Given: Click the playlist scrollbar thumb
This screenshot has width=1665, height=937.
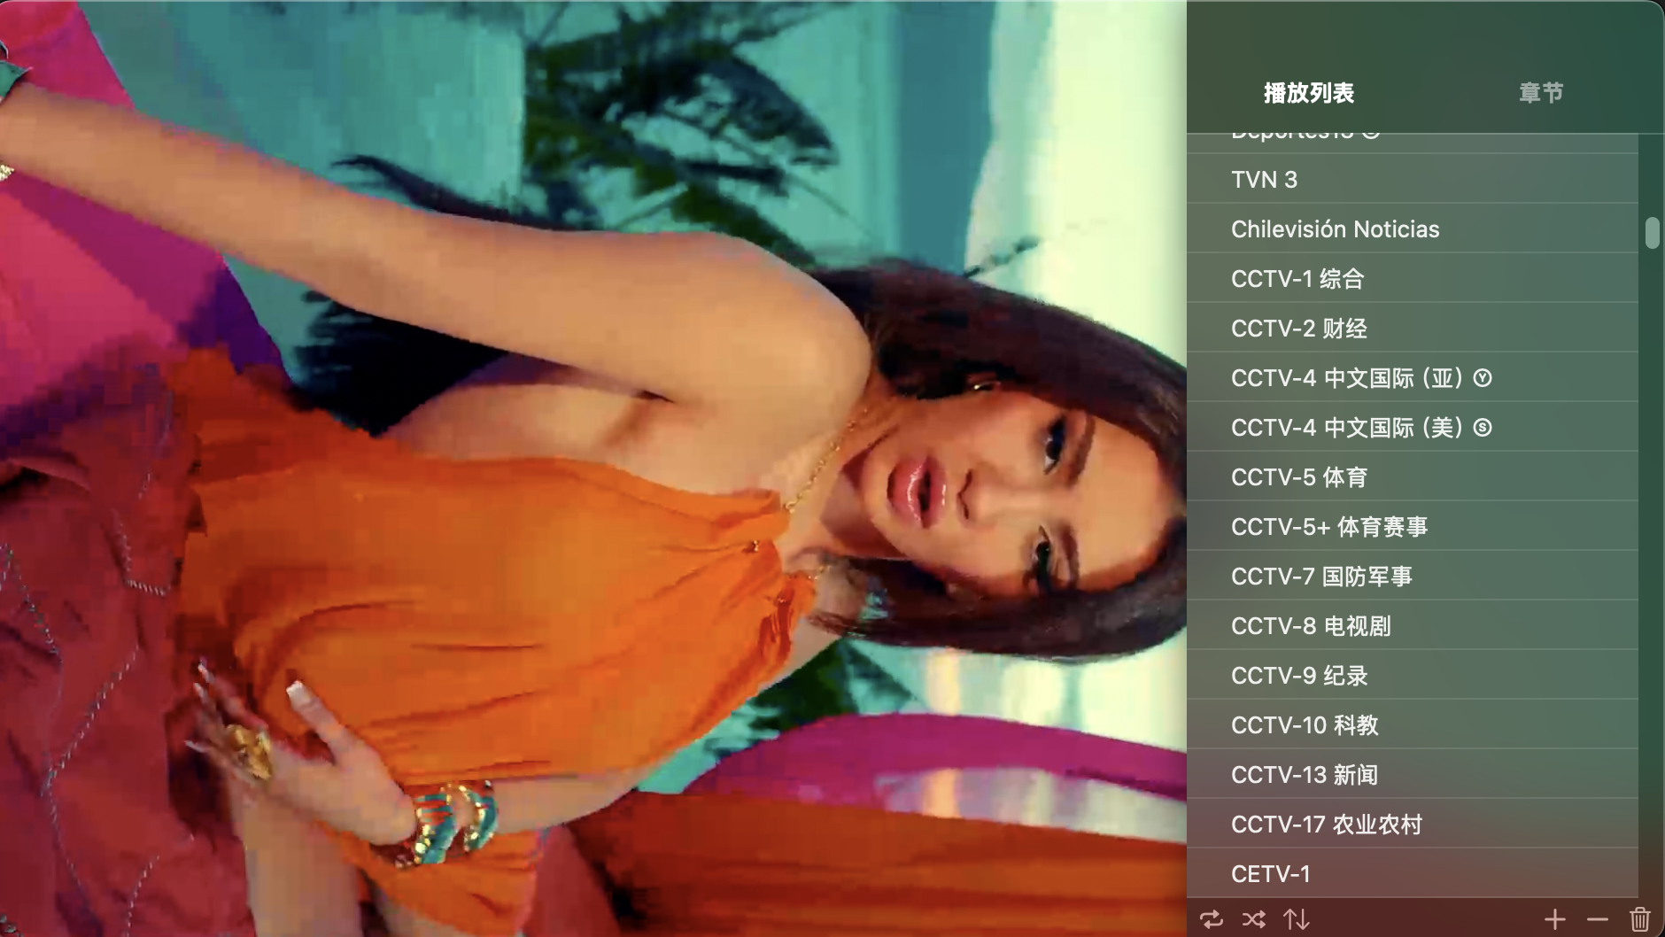Looking at the screenshot, I should tap(1652, 233).
